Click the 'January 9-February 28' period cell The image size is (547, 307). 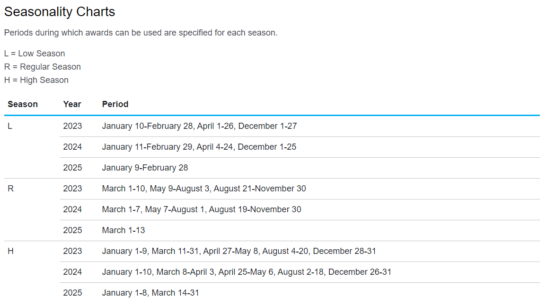145,168
